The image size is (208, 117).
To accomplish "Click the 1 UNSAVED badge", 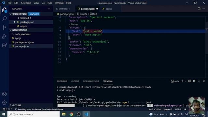I will pyautogui.click(x=34, y=14).
